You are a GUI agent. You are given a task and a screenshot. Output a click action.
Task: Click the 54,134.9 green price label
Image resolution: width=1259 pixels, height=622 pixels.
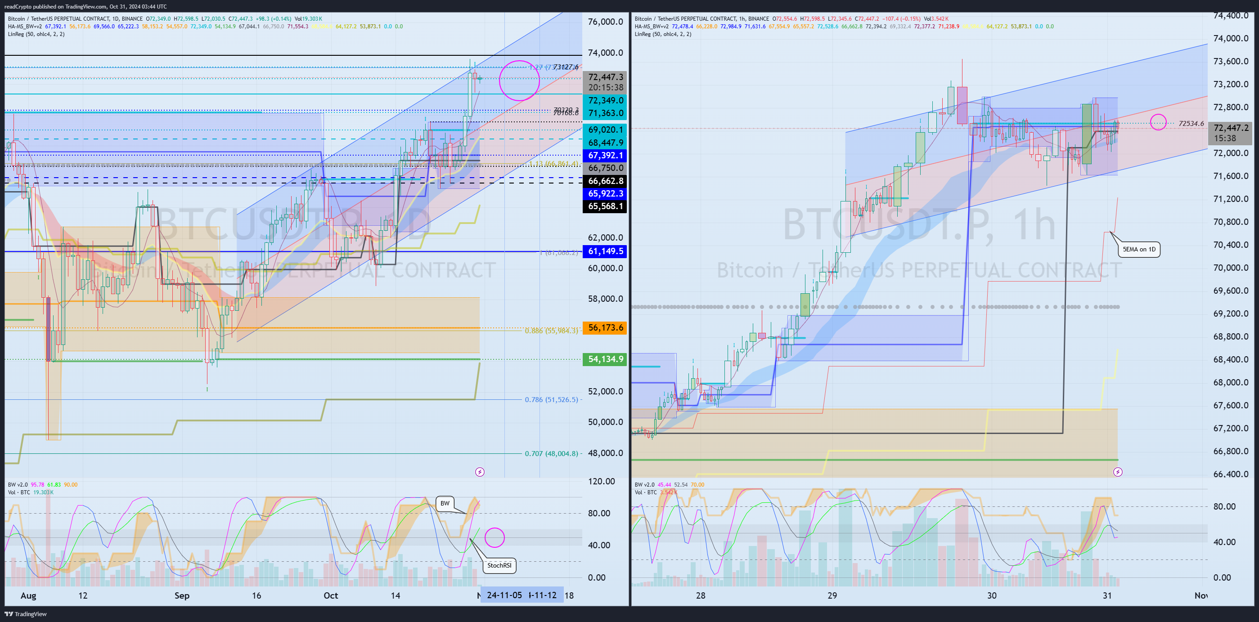point(605,359)
